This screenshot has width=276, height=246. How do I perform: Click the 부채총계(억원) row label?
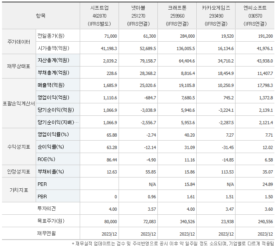click(x=53, y=73)
